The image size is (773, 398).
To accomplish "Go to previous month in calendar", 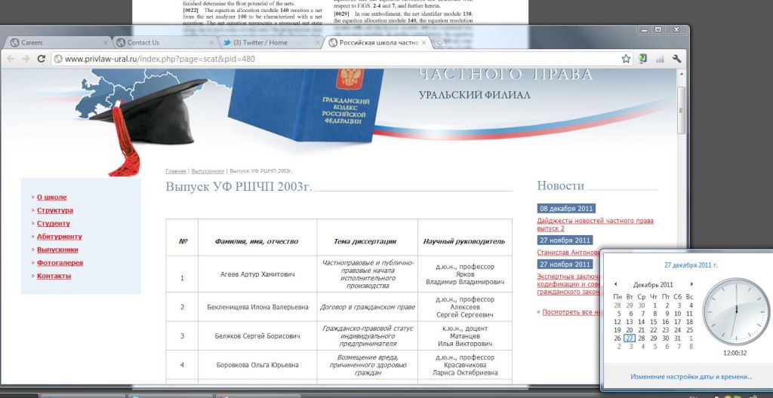I will point(615,284).
